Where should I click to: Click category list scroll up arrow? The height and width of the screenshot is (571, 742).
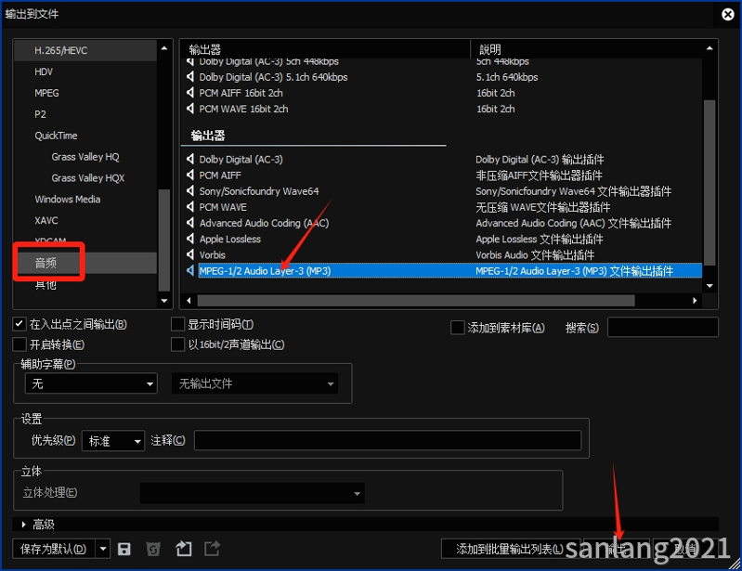164,48
